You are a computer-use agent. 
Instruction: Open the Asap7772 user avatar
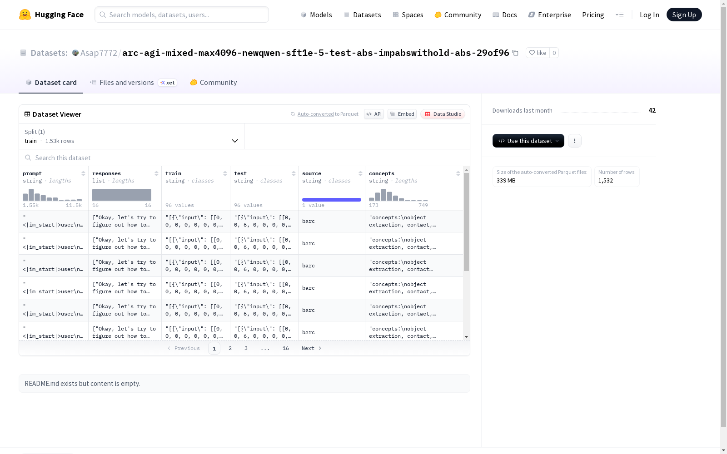[x=75, y=53]
